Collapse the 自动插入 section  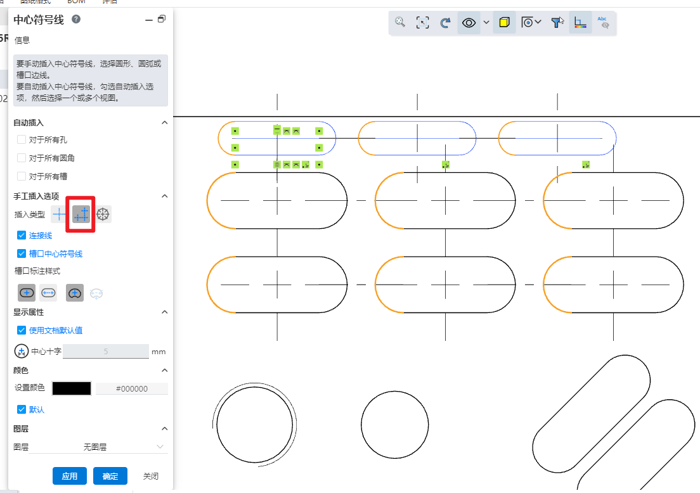[164, 122]
